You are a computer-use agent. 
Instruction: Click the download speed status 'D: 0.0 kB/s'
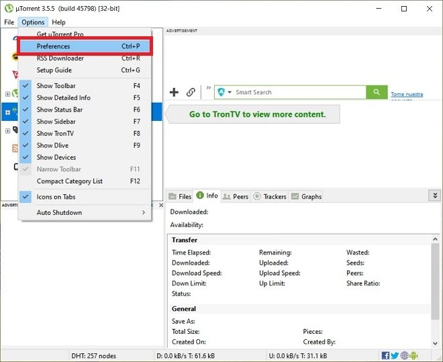(186, 356)
